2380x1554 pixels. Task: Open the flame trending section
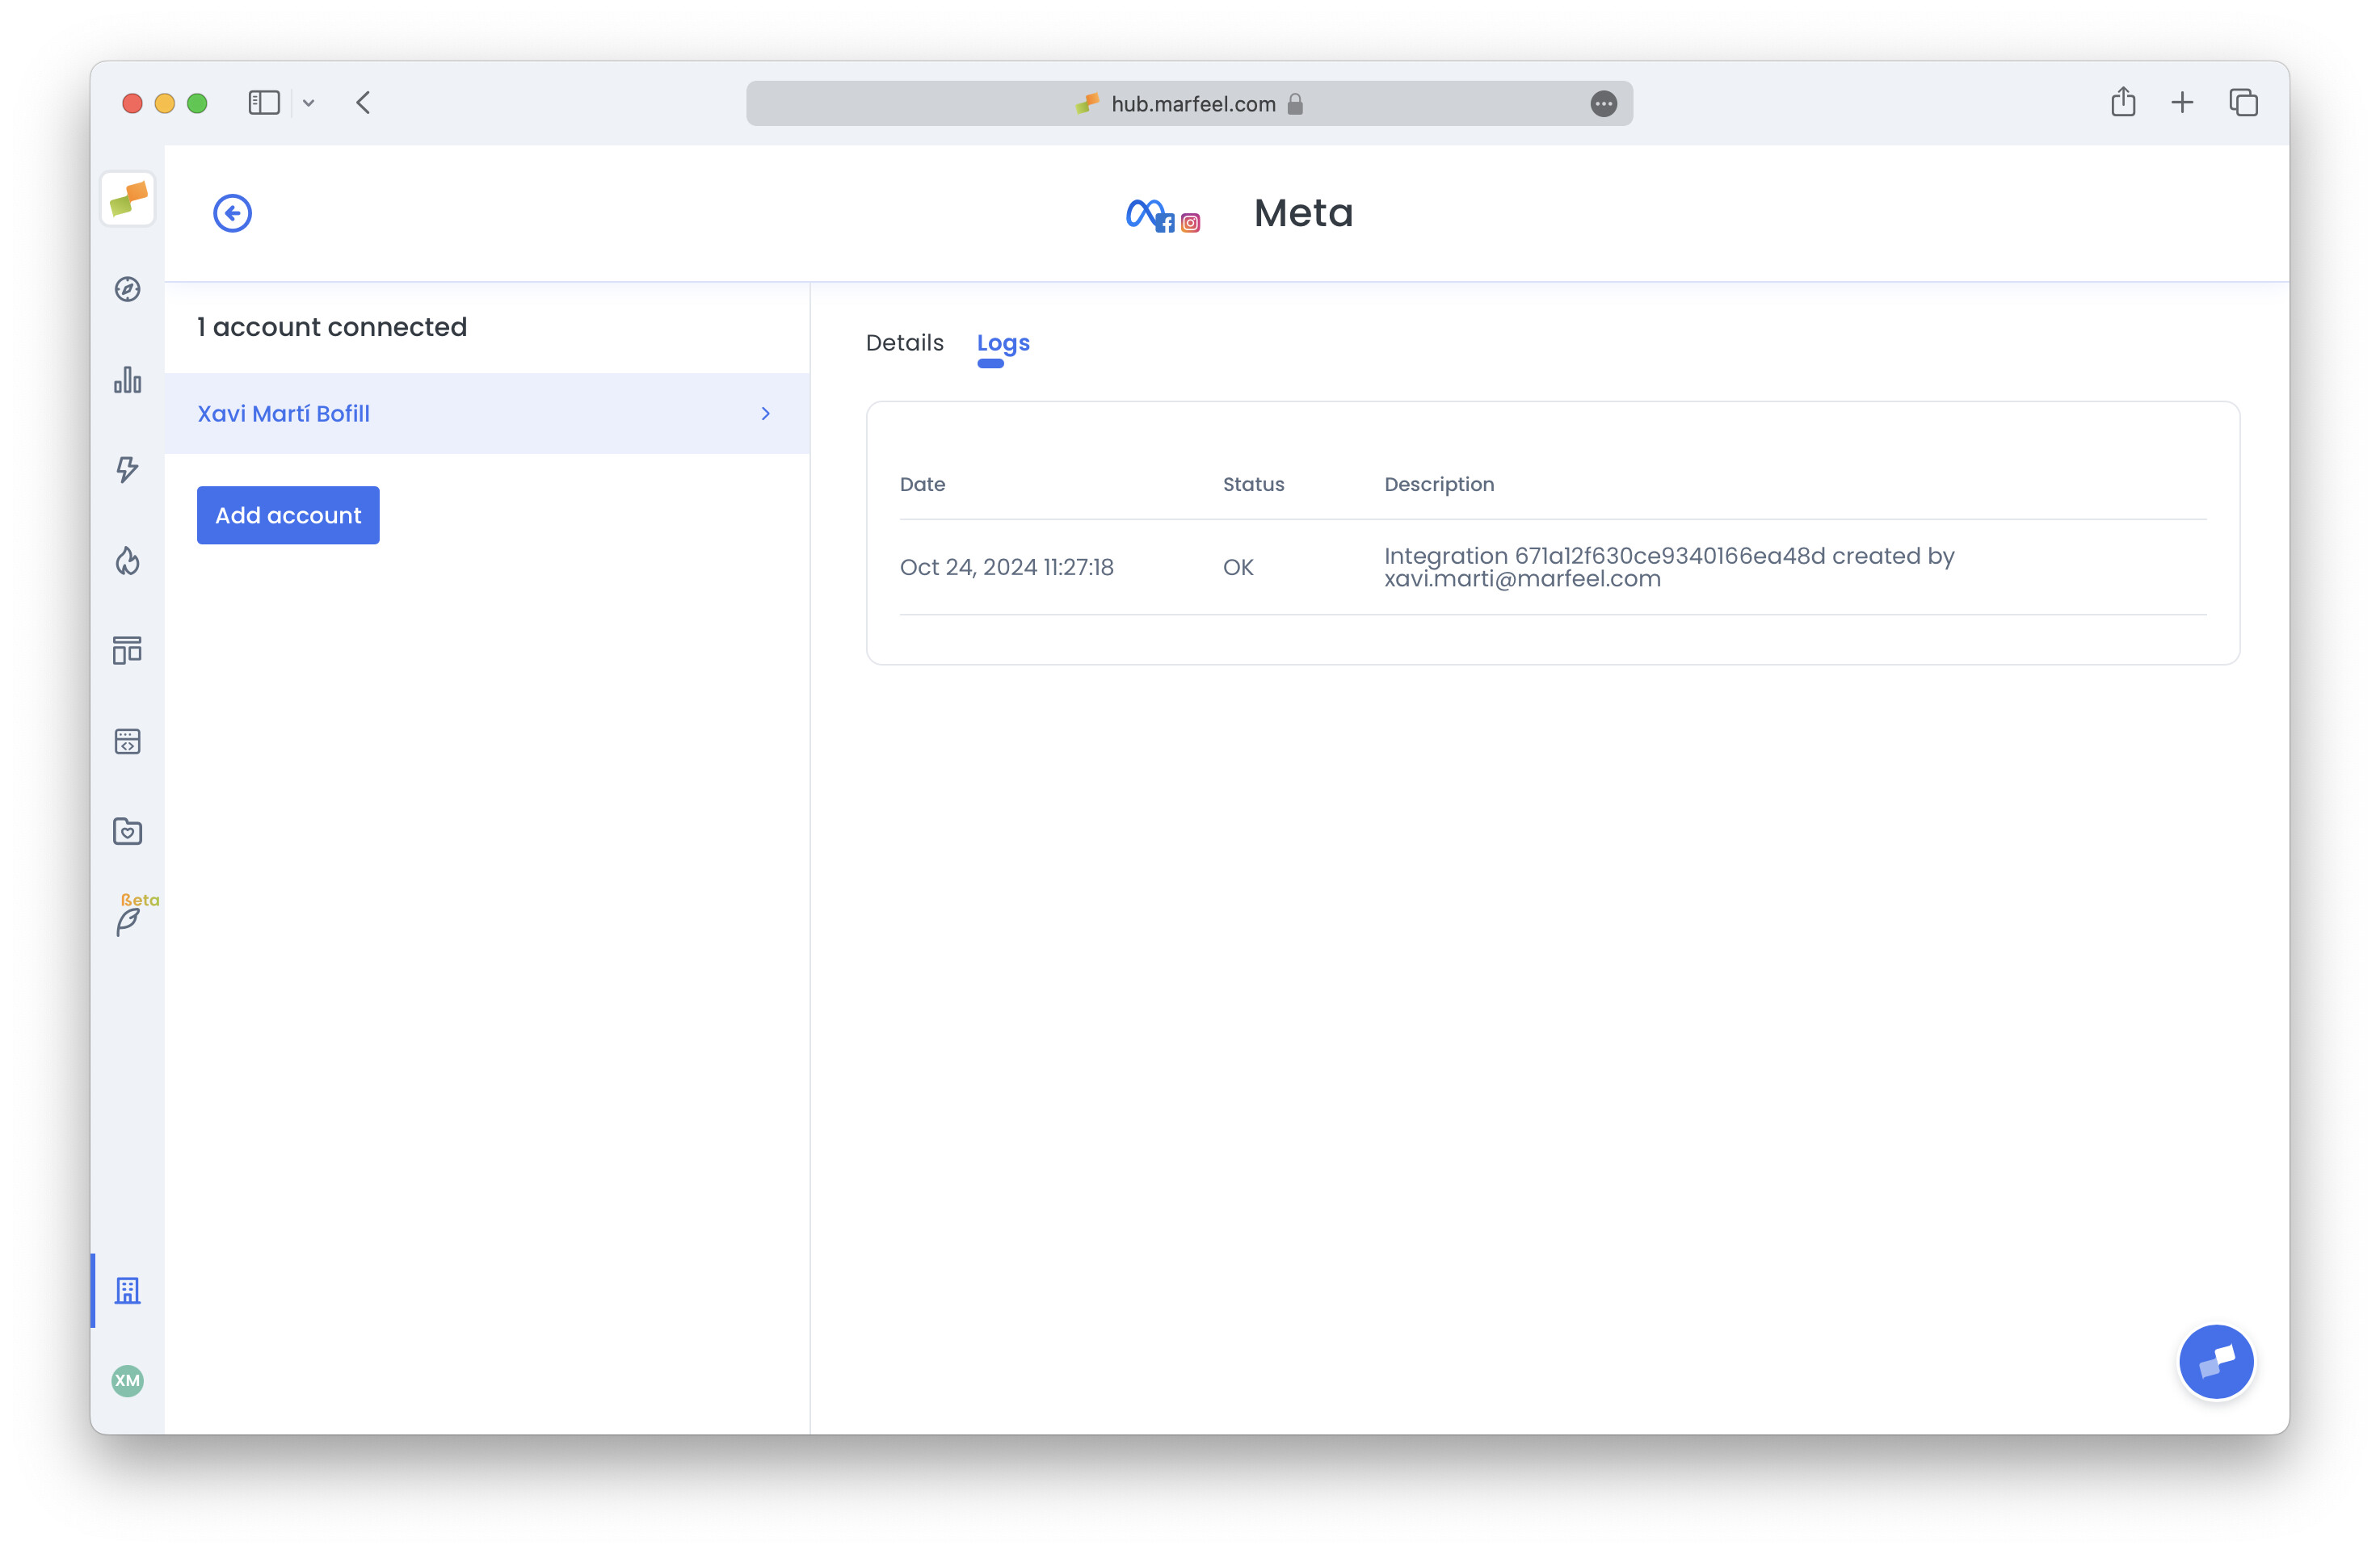coord(127,561)
